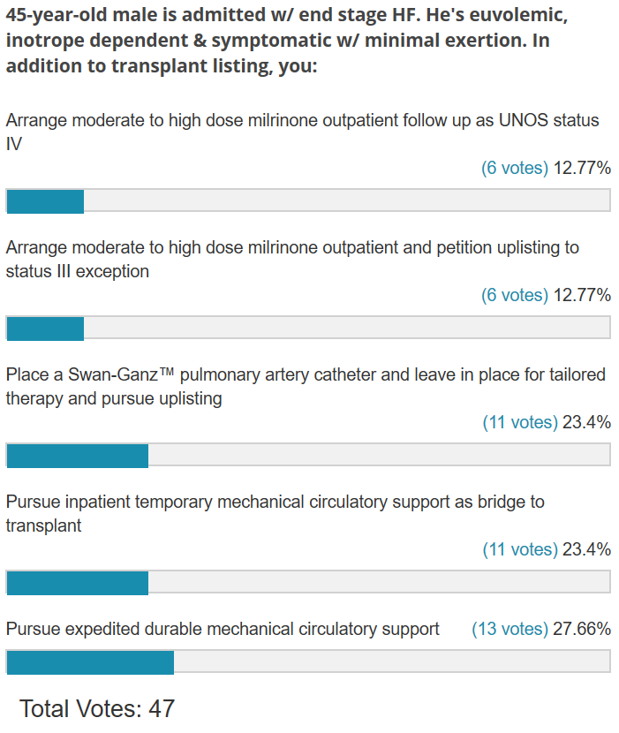This screenshot has height=733, width=619.
Task: Open the 11 votes link for temporary mechanical support
Action: pos(520,549)
